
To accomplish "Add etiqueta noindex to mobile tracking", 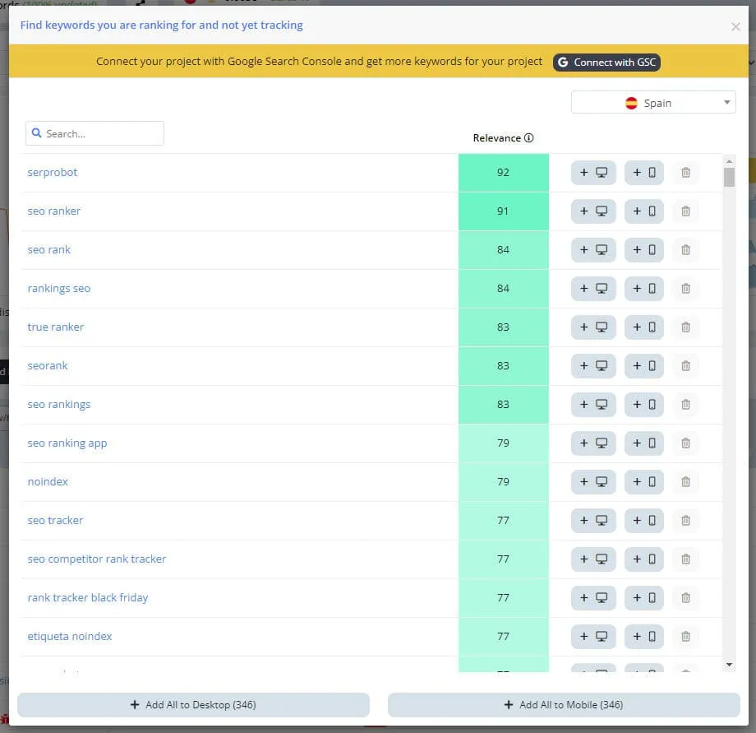I will [x=643, y=636].
